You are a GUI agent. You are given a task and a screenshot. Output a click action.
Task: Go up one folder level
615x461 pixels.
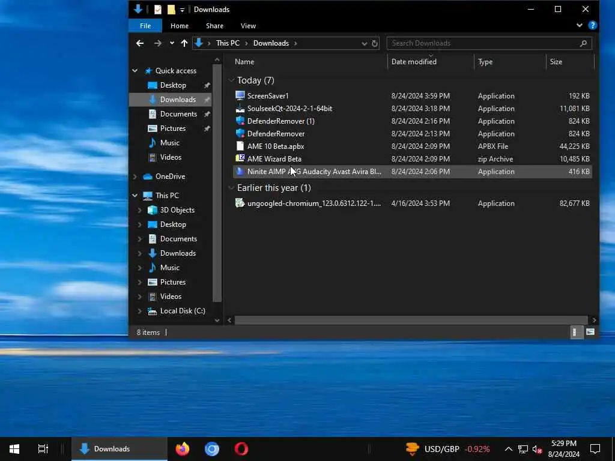coord(184,43)
